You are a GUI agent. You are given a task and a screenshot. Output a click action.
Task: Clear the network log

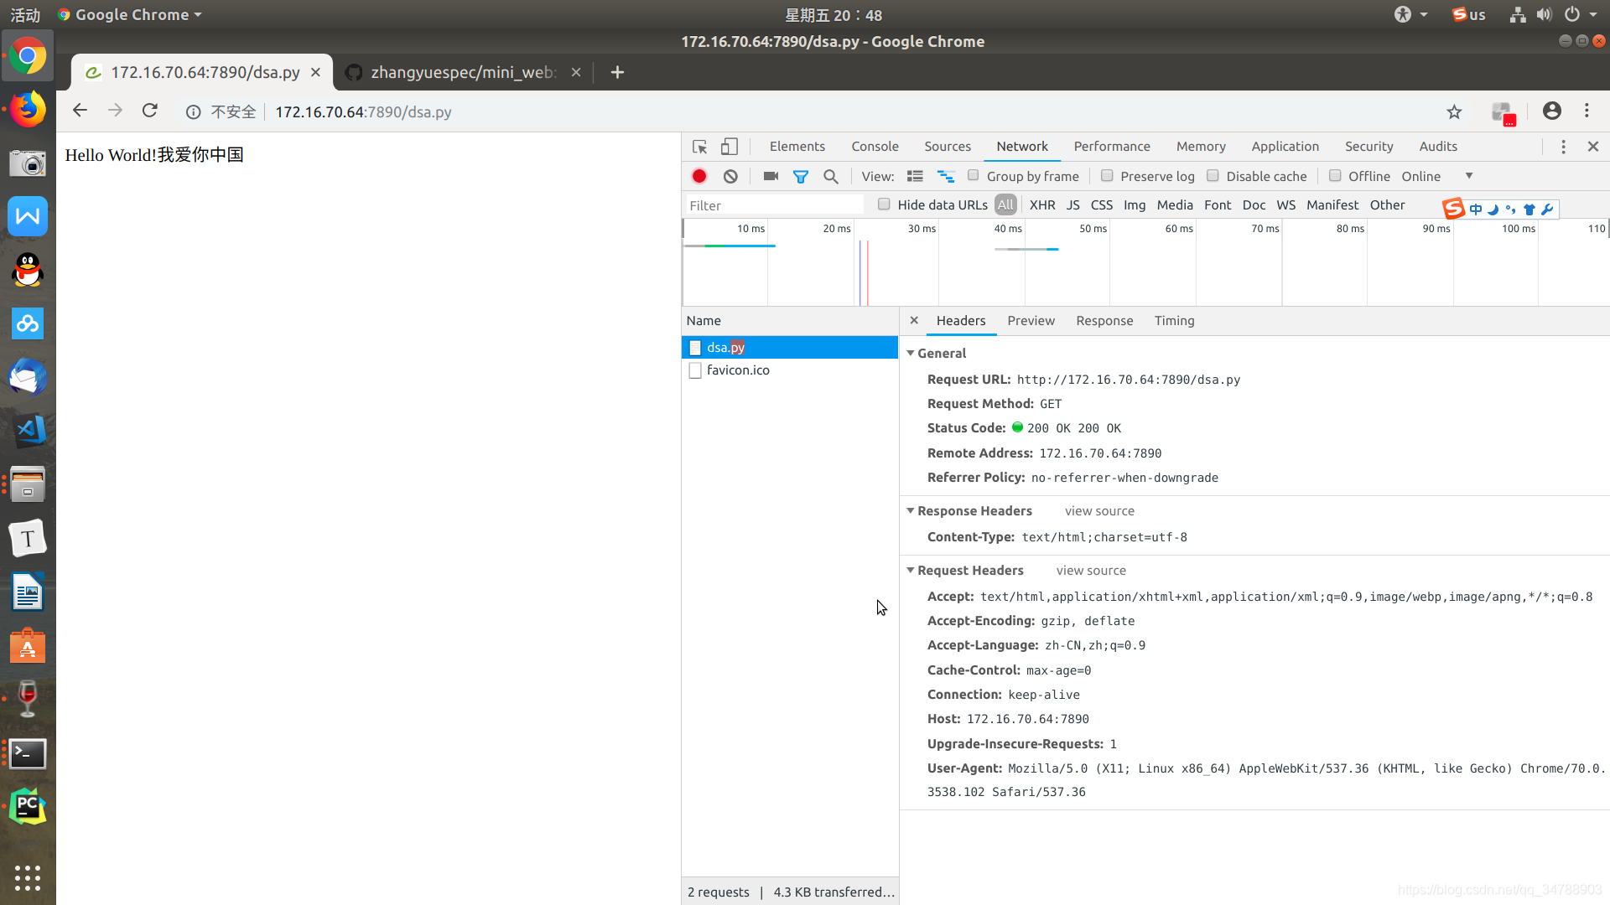(x=730, y=176)
